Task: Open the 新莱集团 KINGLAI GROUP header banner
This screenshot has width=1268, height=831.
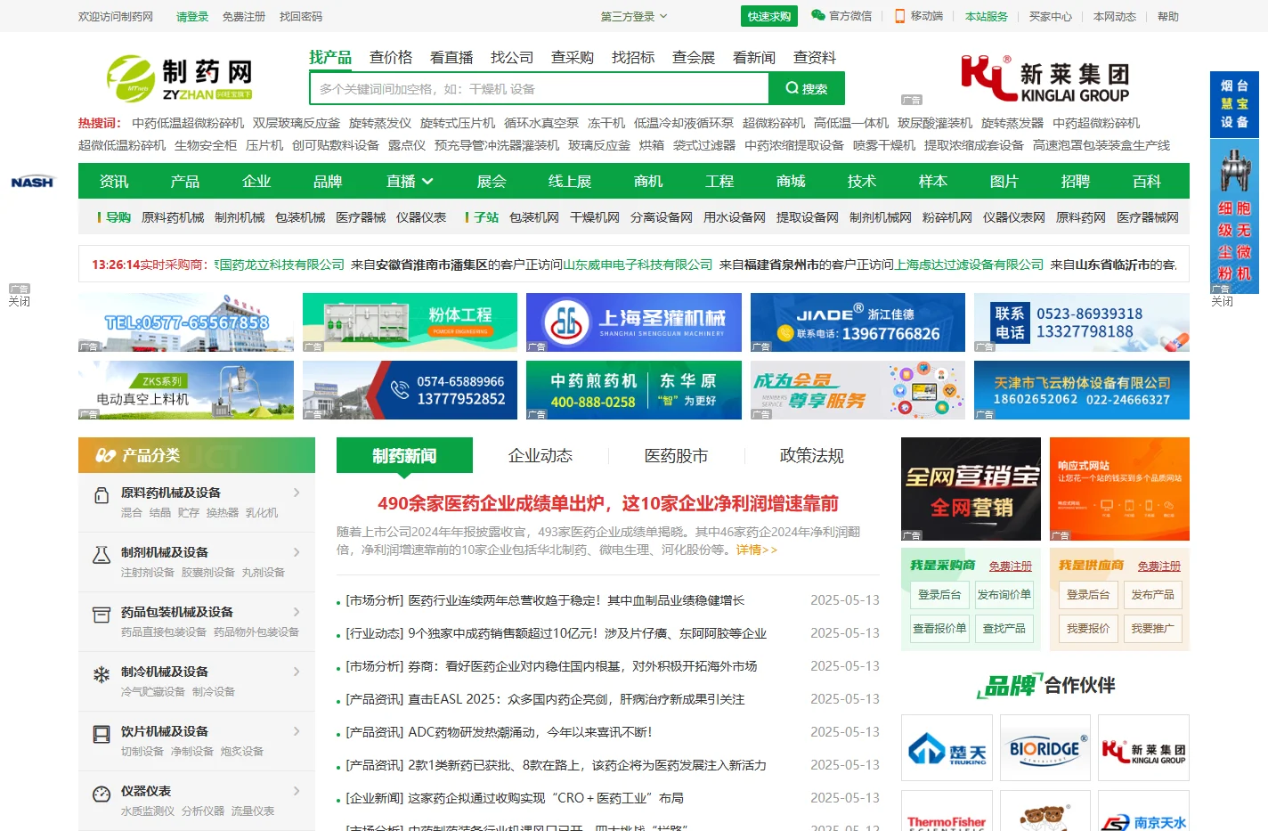Action: 1045,78
